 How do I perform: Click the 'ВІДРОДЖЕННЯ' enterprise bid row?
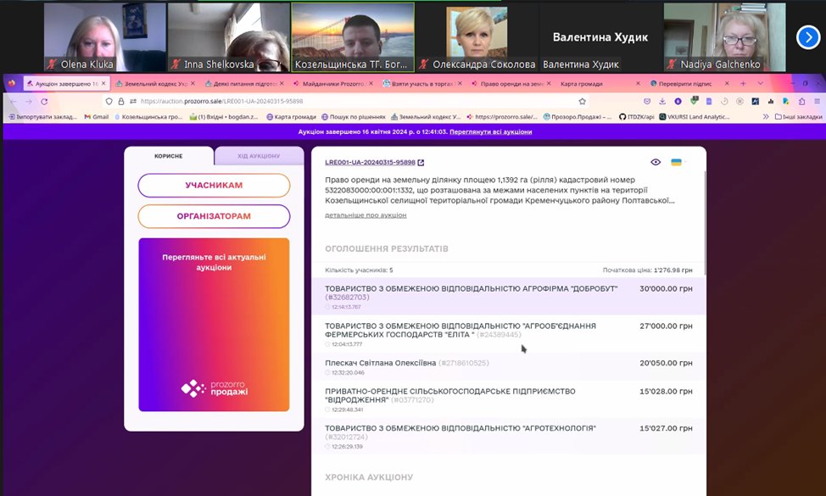pyautogui.click(x=508, y=399)
